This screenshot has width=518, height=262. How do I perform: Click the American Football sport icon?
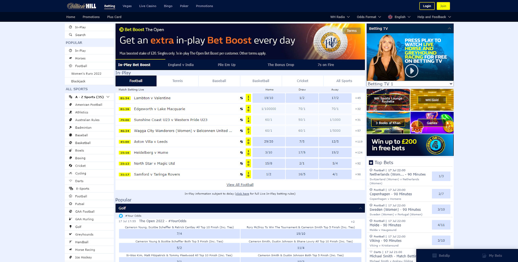pyautogui.click(x=71, y=104)
